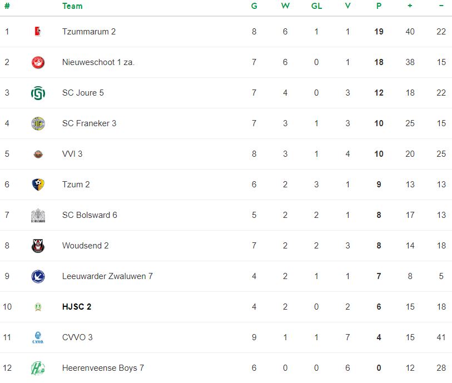The width and height of the screenshot is (452, 383).
Task: Select the Leeuwarder Zwaluwen 7 team name
Action: point(107,276)
